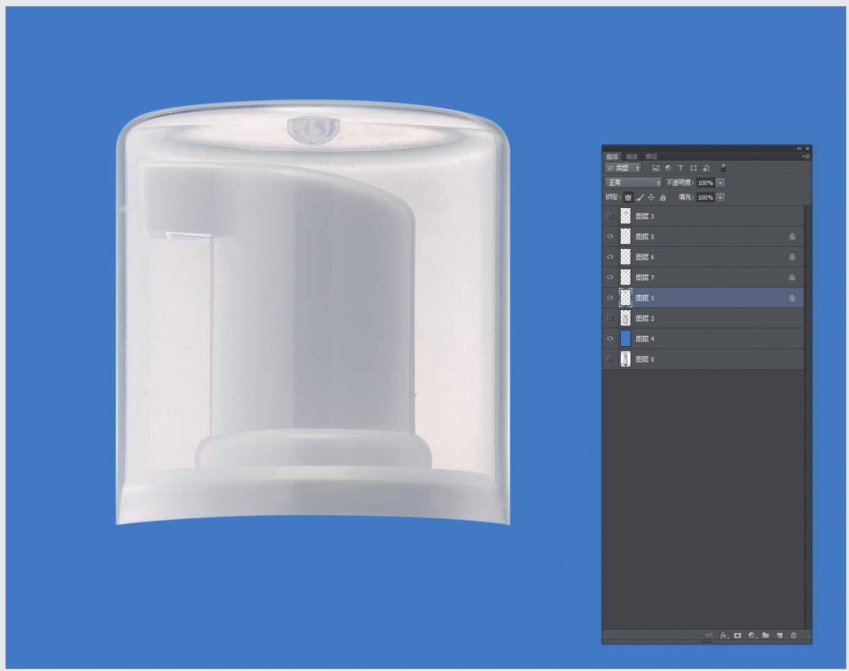The height and width of the screenshot is (671, 849).
Task: Hide 图层 5 using its eye icon
Action: tap(610, 236)
